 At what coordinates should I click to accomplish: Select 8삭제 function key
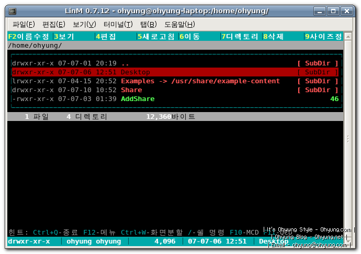(273, 37)
